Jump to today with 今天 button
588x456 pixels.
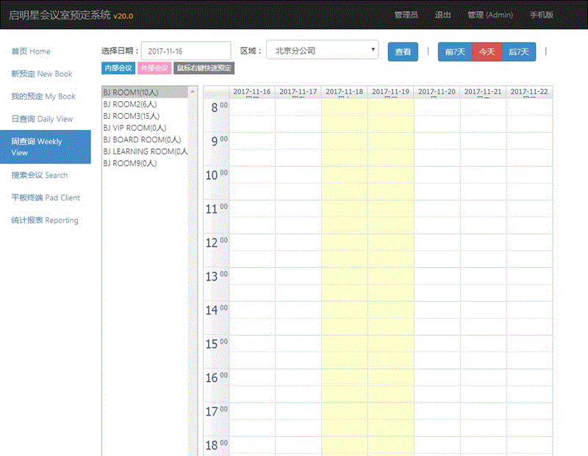(x=487, y=52)
